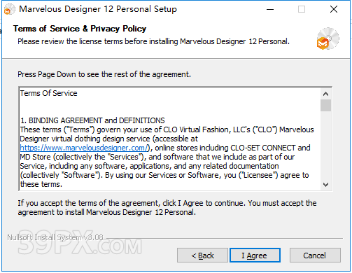Image resolution: width=352 pixels, height=273 pixels.
Task: Click the Nullsoft Install System label
Action: point(55,237)
